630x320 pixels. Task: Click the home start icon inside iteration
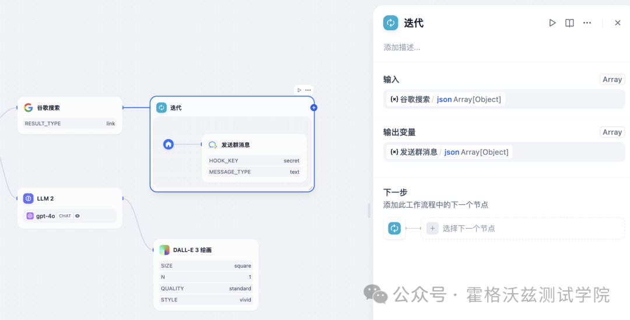169,144
